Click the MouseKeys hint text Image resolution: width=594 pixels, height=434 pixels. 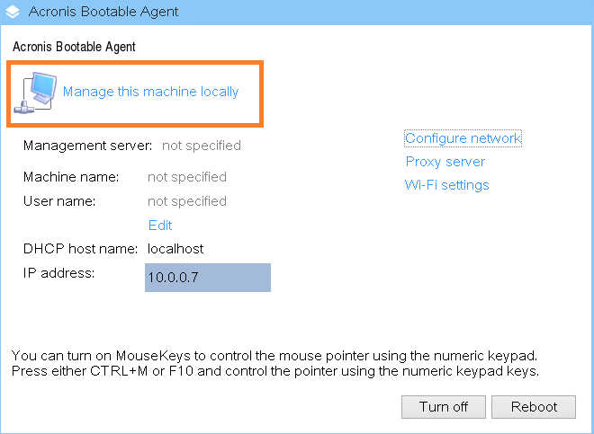click(275, 364)
